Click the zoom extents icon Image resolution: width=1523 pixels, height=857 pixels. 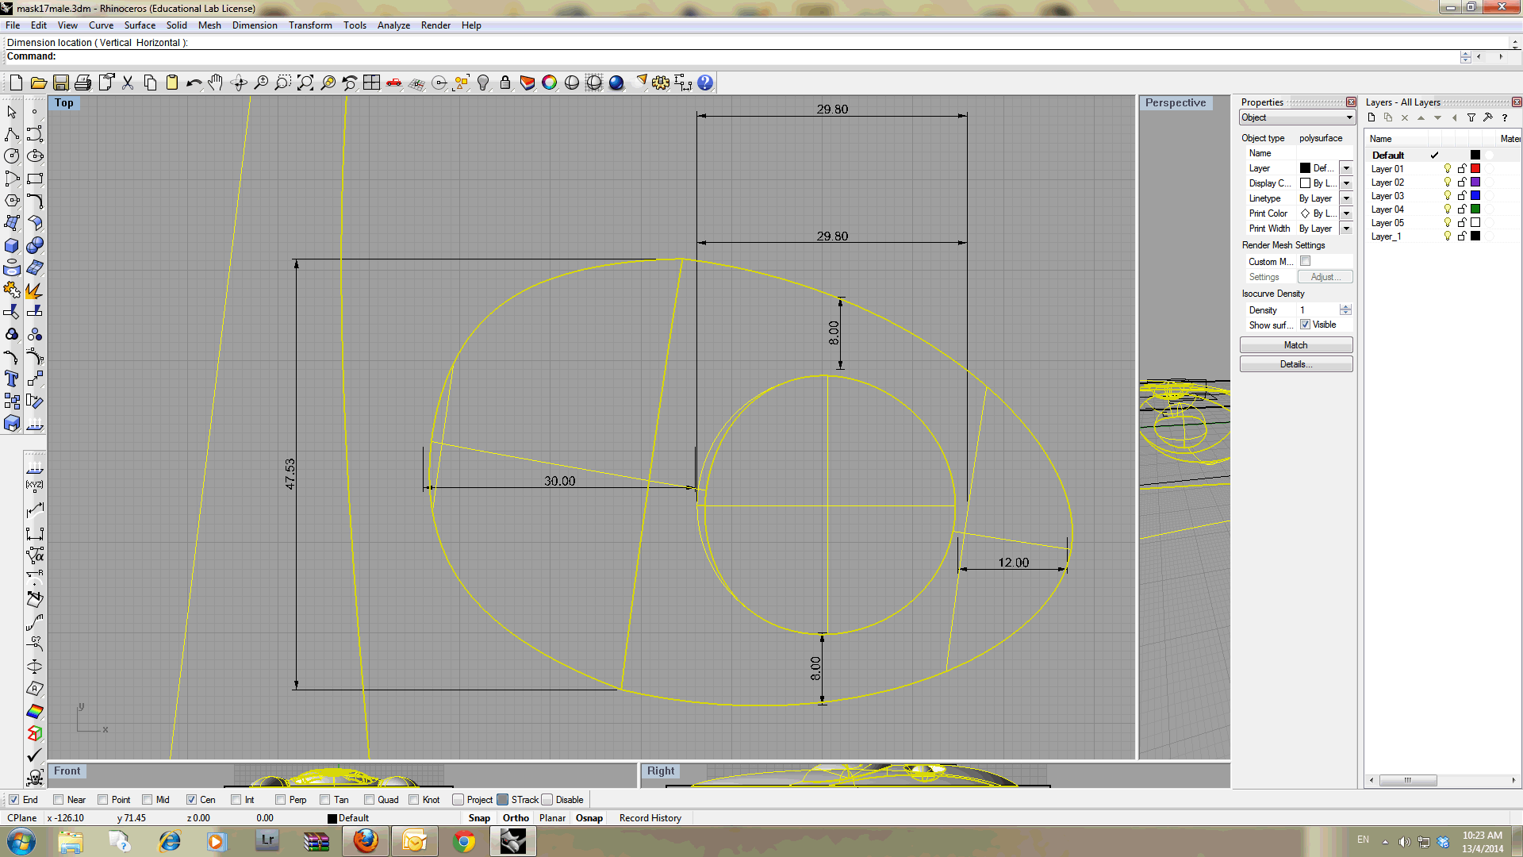point(305,82)
